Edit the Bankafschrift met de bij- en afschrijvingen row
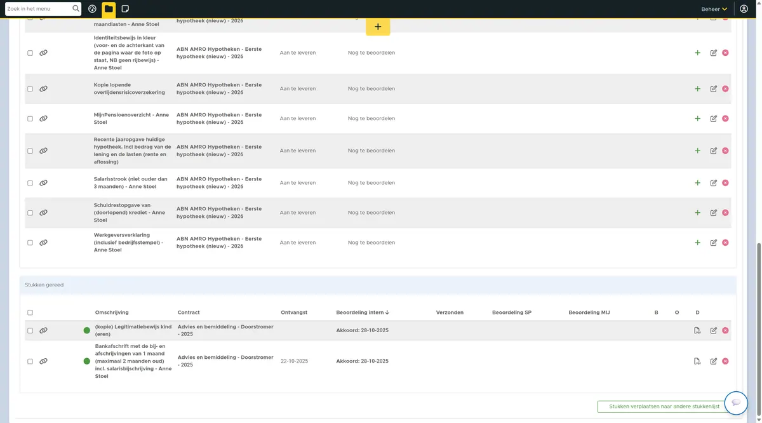Screen dimensions: 762x423 point(714,361)
